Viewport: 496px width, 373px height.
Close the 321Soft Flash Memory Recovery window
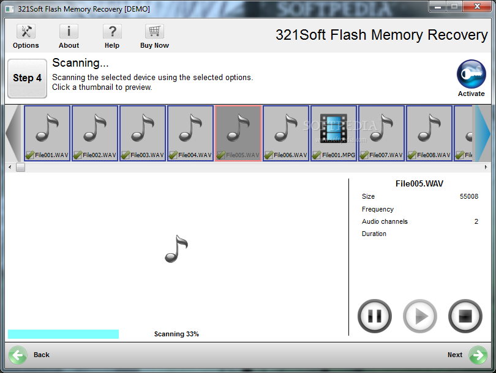478,6
